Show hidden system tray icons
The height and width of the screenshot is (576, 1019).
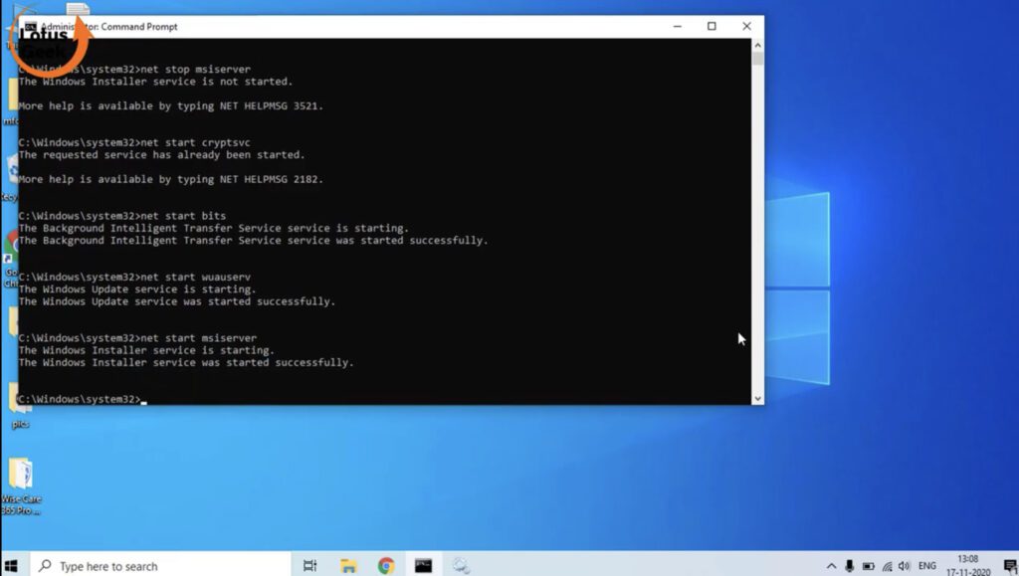pyautogui.click(x=831, y=566)
